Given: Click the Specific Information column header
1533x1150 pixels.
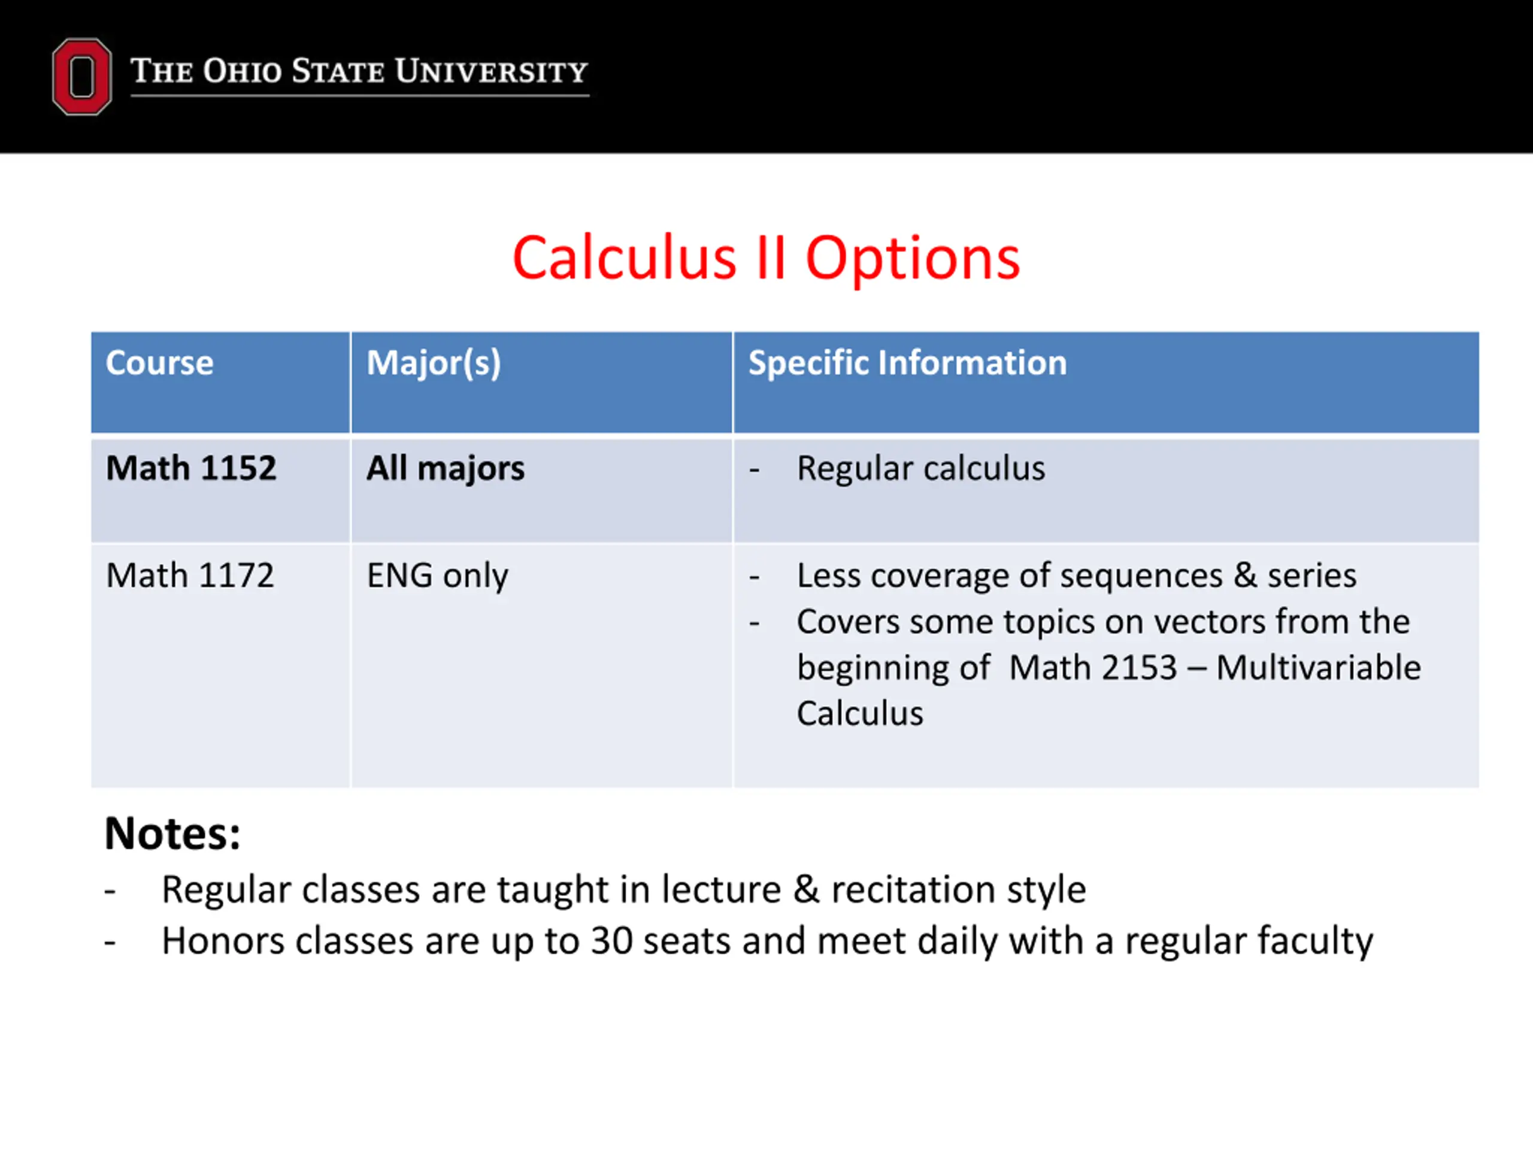Looking at the screenshot, I should point(907,362).
